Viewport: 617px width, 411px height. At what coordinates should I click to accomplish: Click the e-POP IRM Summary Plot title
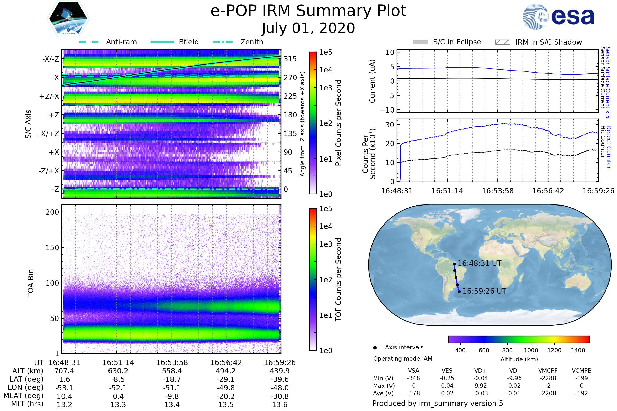click(x=308, y=11)
